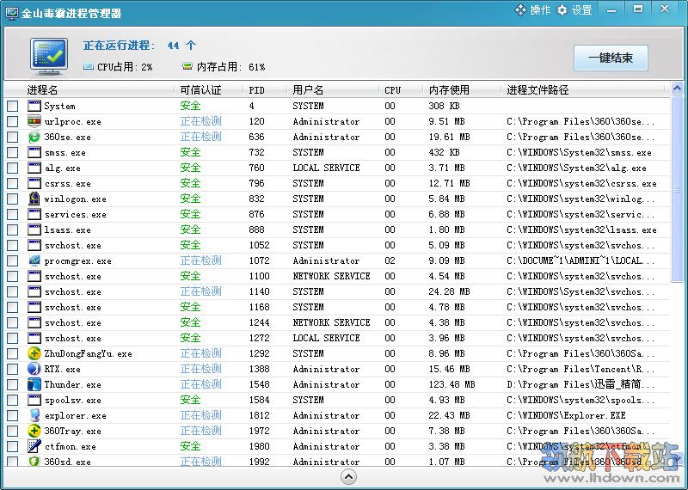This screenshot has width=688, height=490.
Task: Sort by PID column header
Action: [x=256, y=90]
